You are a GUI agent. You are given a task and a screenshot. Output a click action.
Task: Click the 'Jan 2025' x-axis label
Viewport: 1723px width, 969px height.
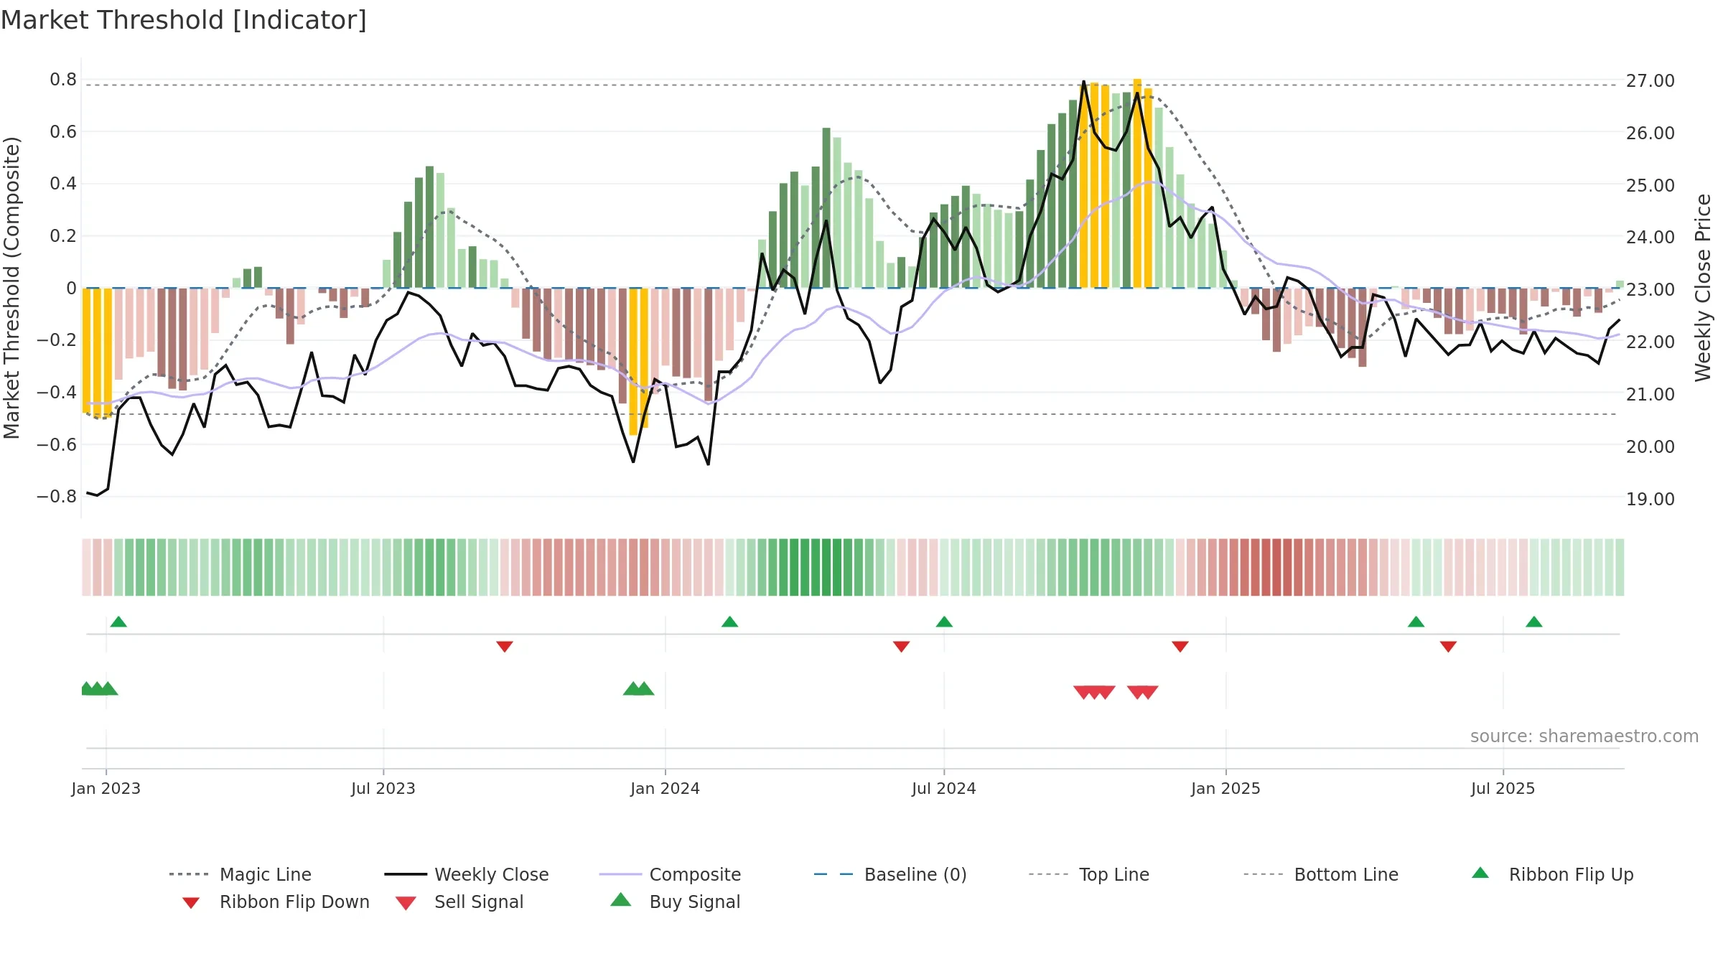pyautogui.click(x=1226, y=789)
